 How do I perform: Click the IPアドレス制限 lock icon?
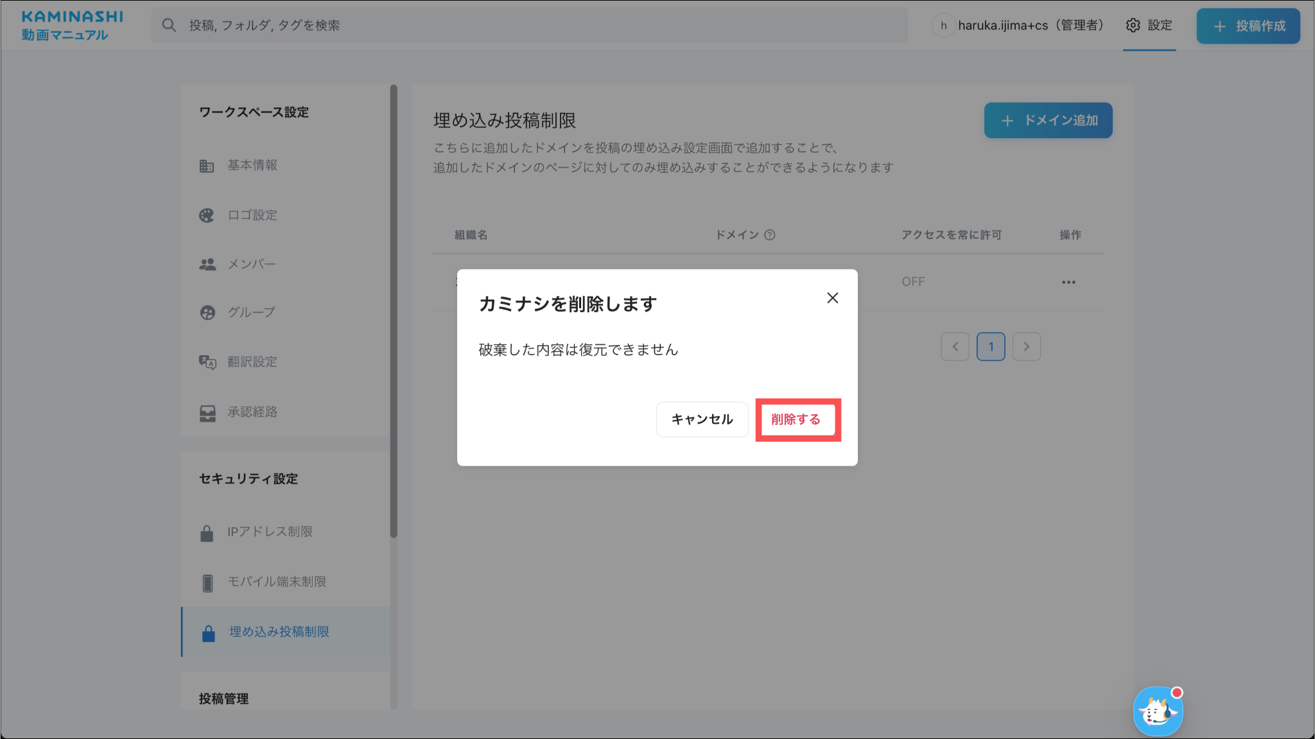pos(207,533)
